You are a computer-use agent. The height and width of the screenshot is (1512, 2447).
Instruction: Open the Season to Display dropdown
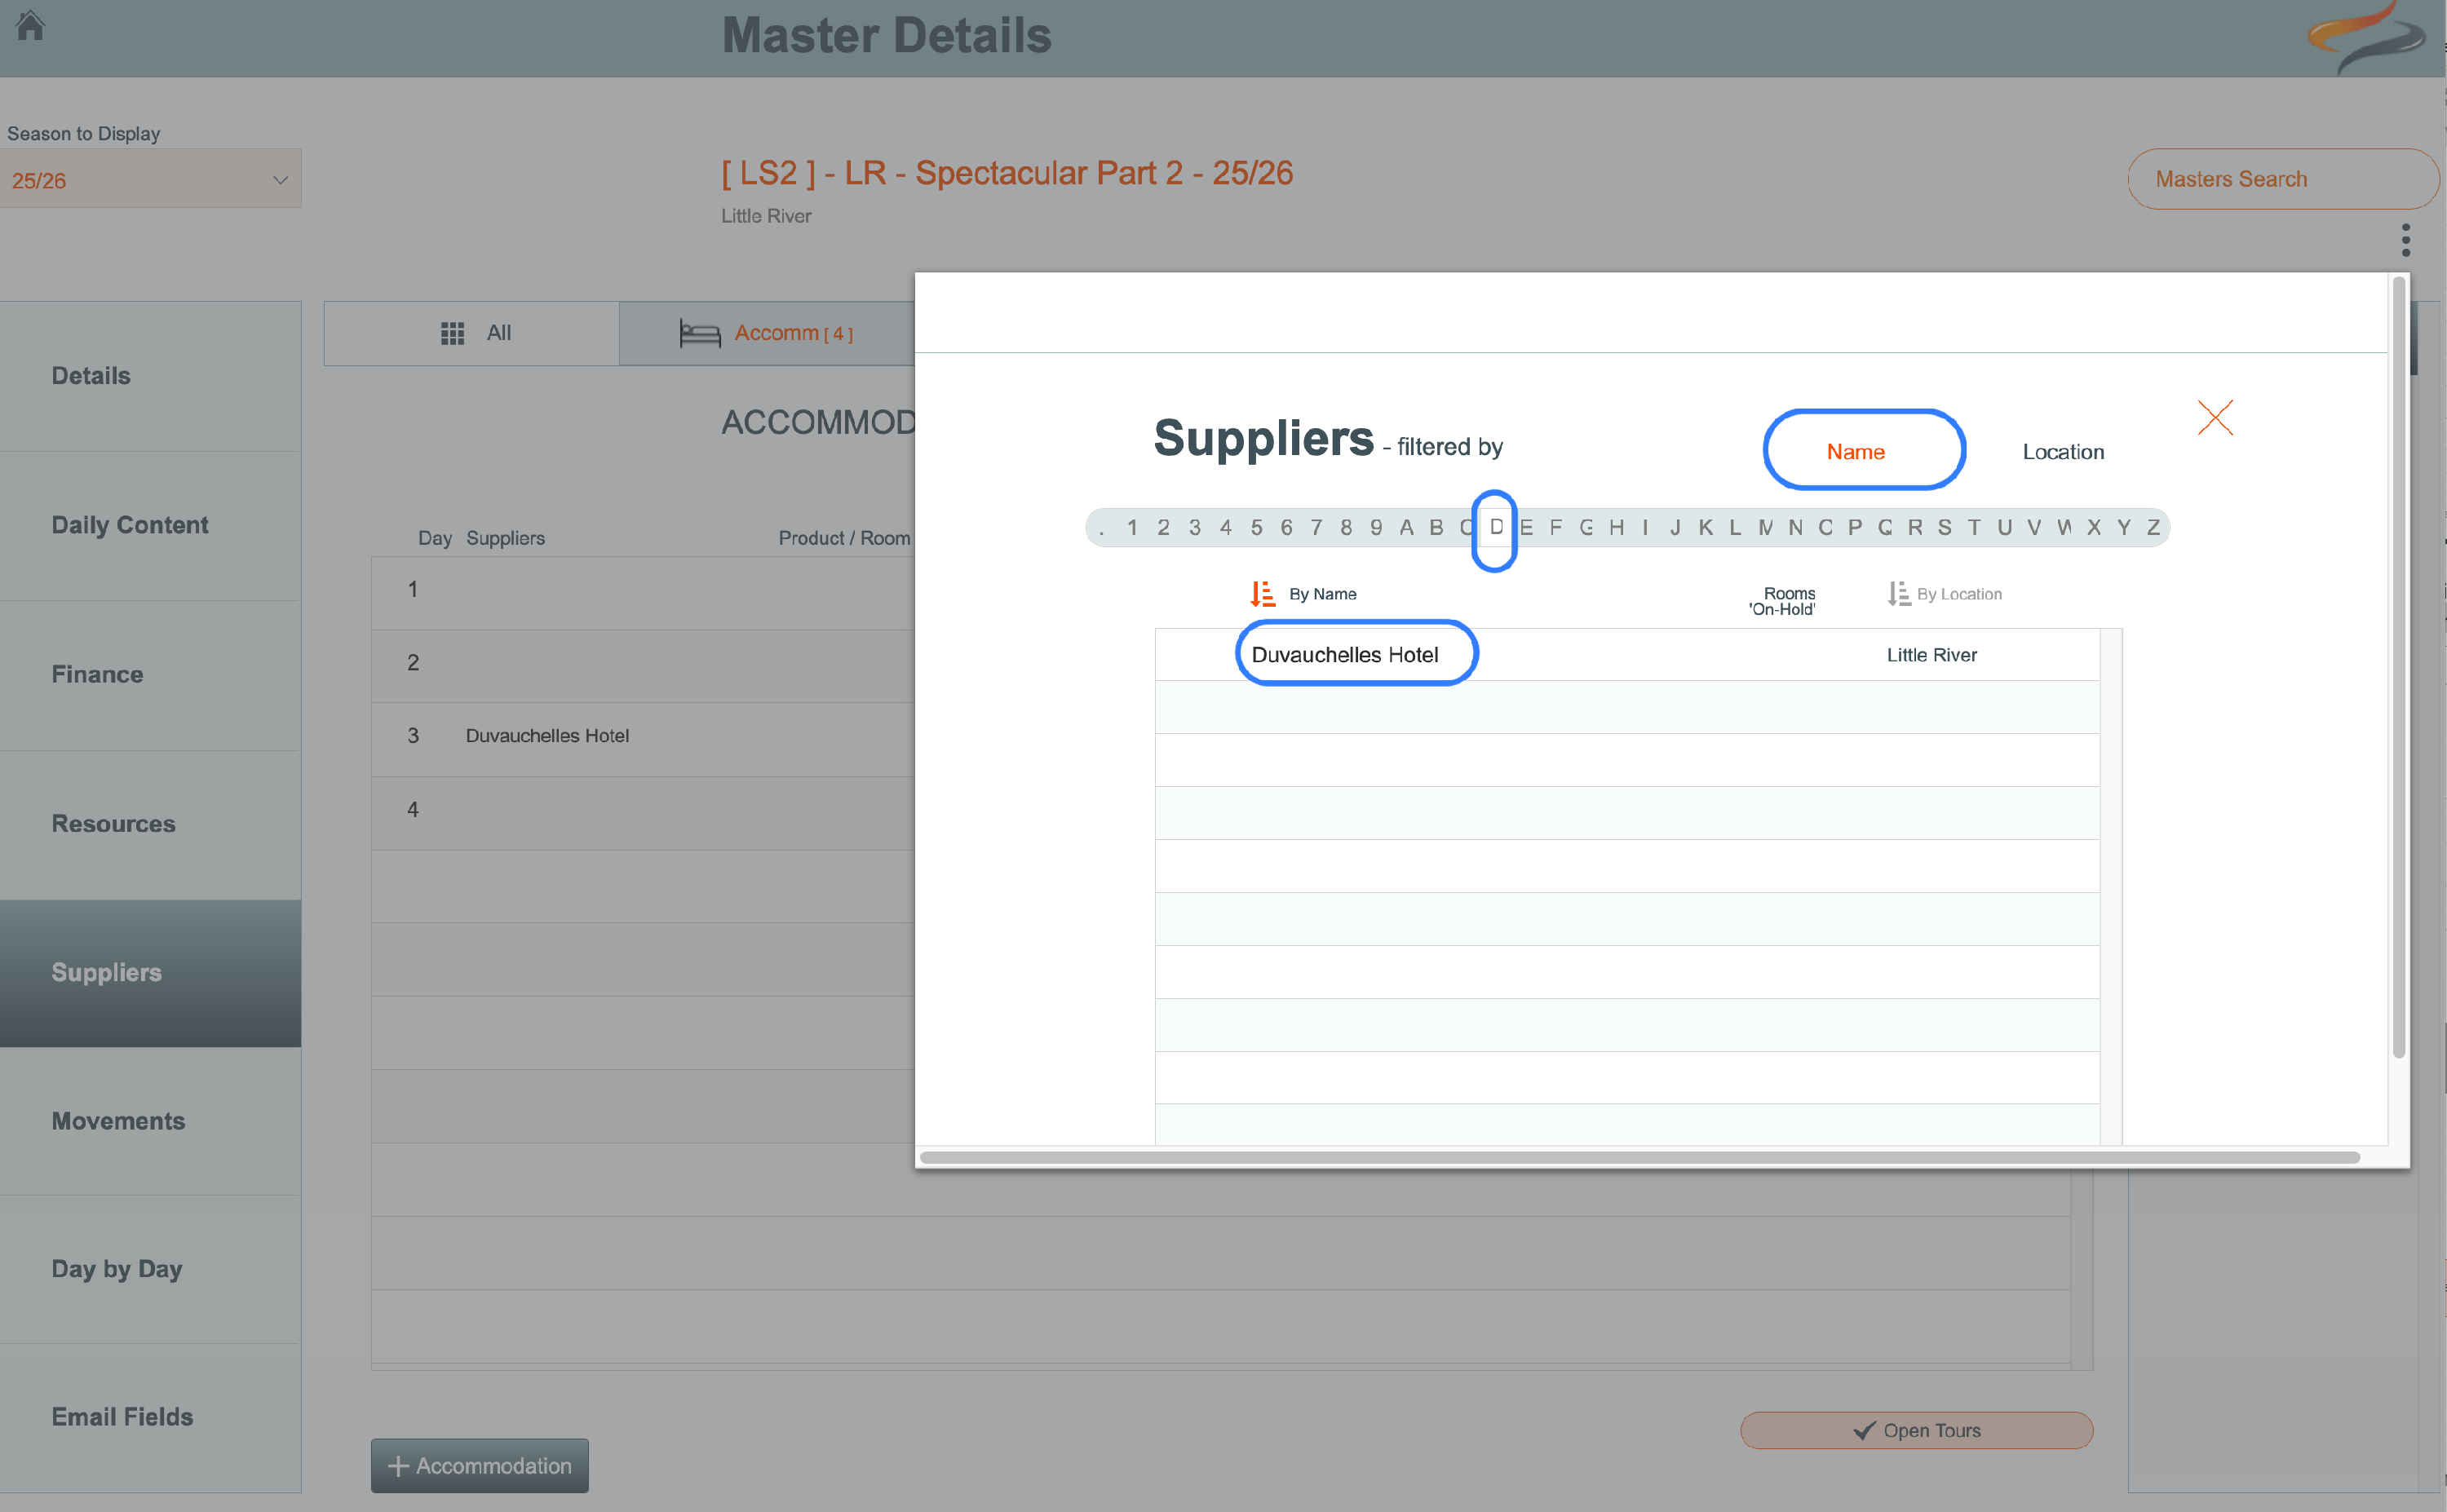click(x=150, y=180)
